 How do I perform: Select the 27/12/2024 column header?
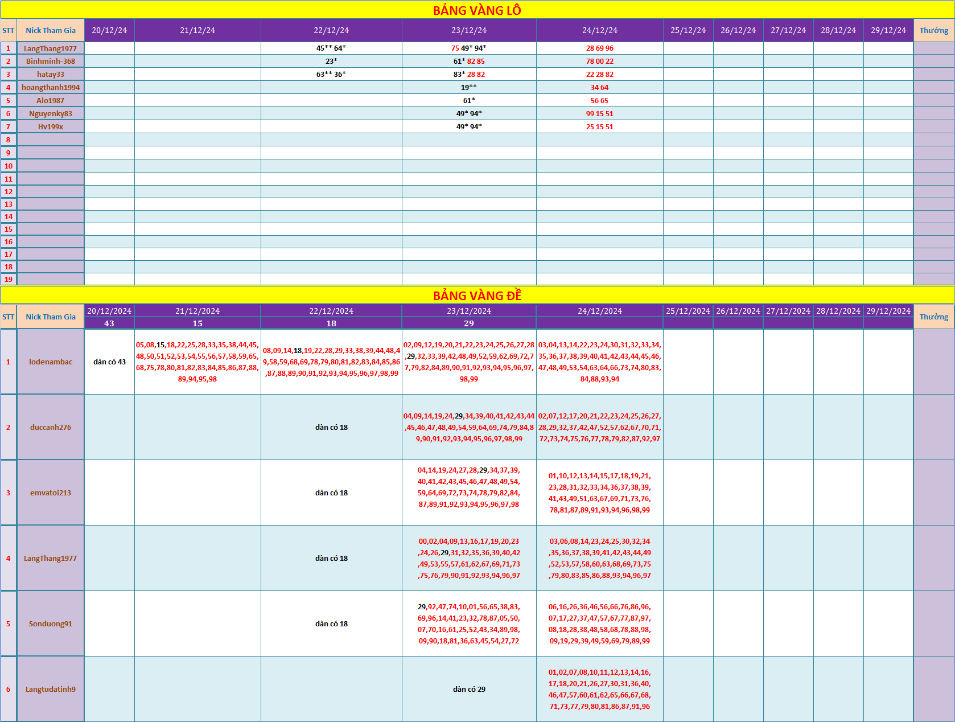pyautogui.click(x=788, y=311)
